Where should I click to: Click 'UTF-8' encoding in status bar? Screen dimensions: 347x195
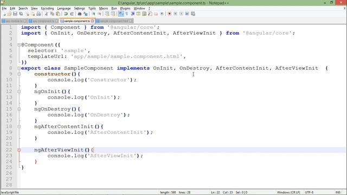click(309, 192)
